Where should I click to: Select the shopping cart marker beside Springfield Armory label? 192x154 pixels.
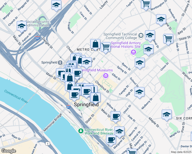(106, 47)
